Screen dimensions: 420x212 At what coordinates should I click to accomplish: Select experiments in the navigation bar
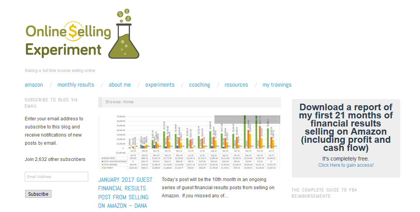tap(160, 85)
